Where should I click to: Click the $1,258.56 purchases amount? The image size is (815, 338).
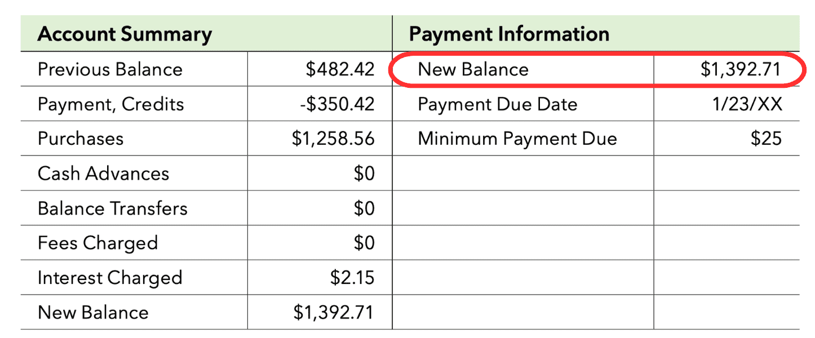[333, 139]
